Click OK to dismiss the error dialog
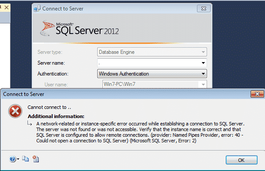Screen dimensions: 265x171 [x=242, y=160]
